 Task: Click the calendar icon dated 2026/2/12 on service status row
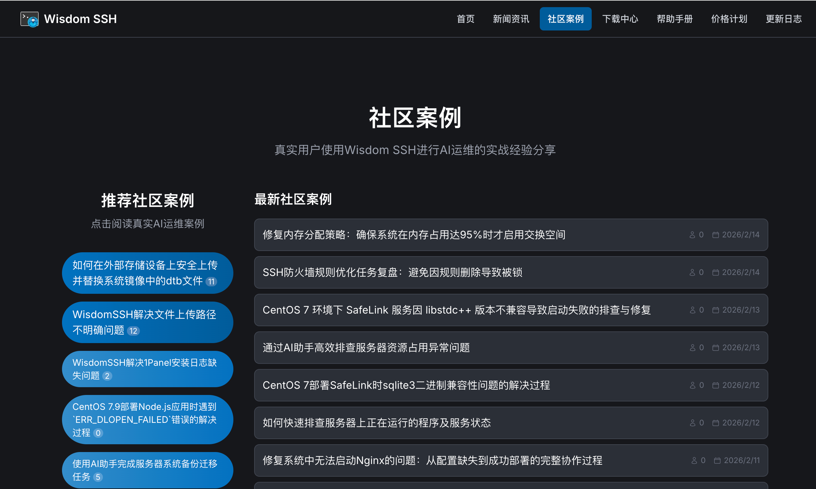pos(715,423)
